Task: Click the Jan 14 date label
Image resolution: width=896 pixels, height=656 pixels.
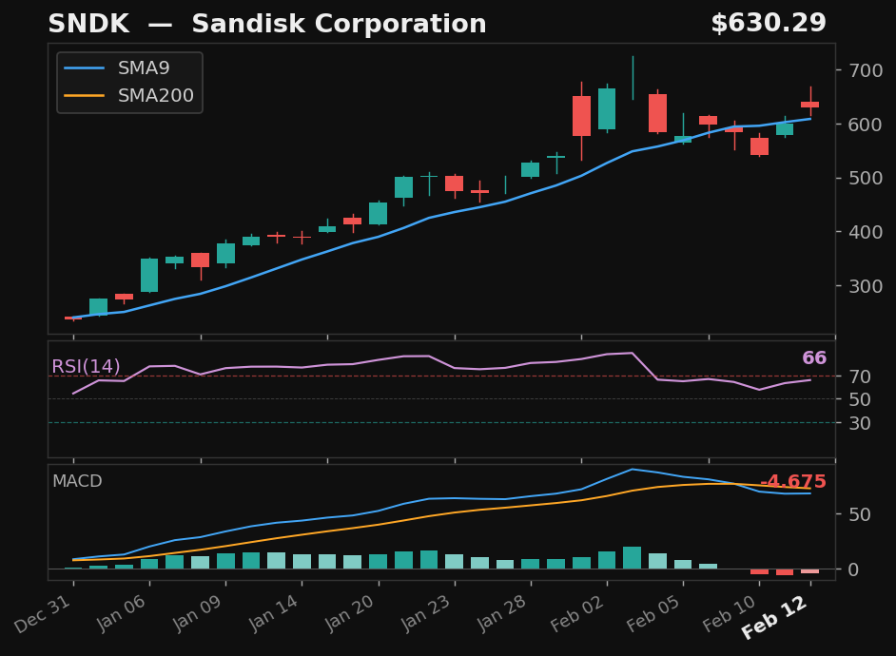Action: point(274,612)
